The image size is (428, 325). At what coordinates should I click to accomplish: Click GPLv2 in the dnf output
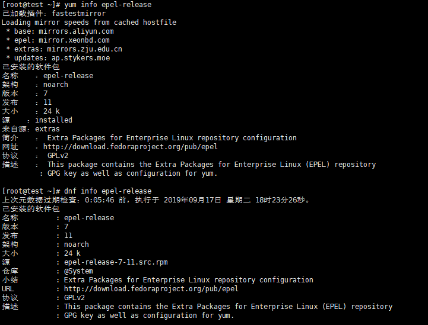74,298
